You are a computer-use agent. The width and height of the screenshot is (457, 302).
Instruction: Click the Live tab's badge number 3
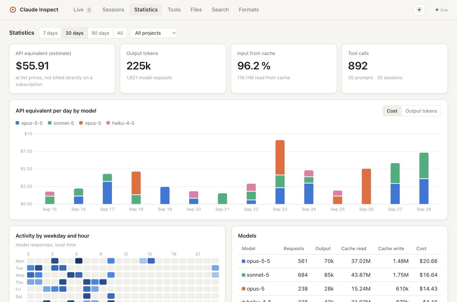click(x=89, y=10)
